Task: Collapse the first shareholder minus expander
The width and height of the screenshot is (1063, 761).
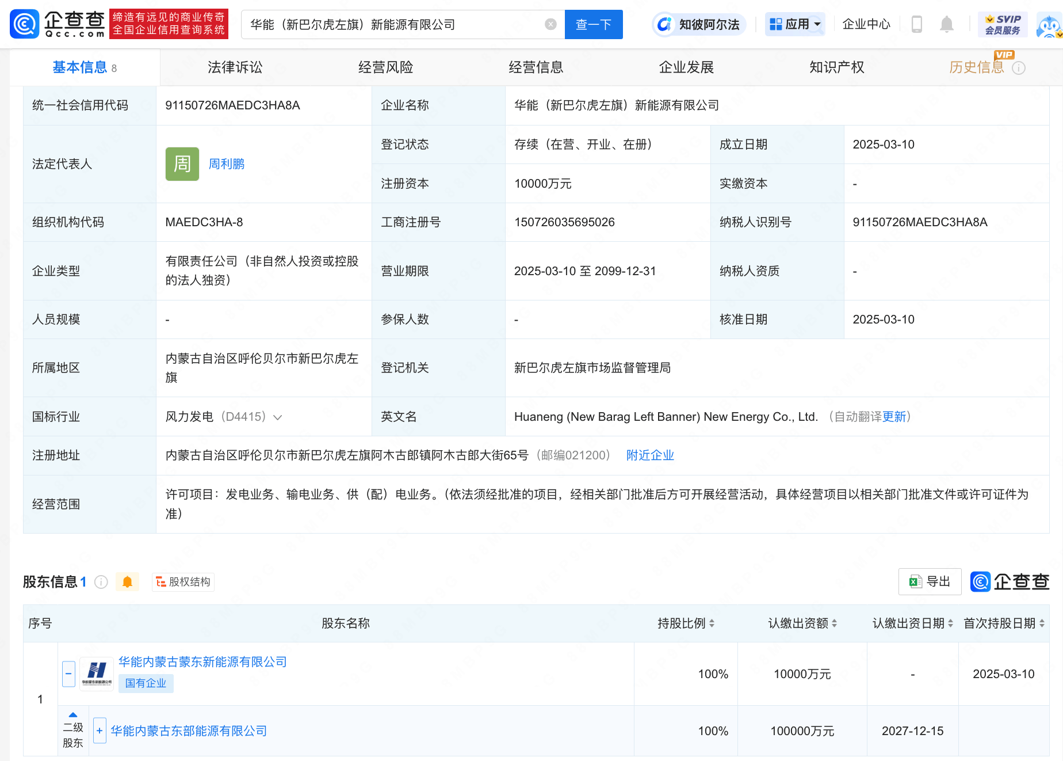Action: (68, 673)
